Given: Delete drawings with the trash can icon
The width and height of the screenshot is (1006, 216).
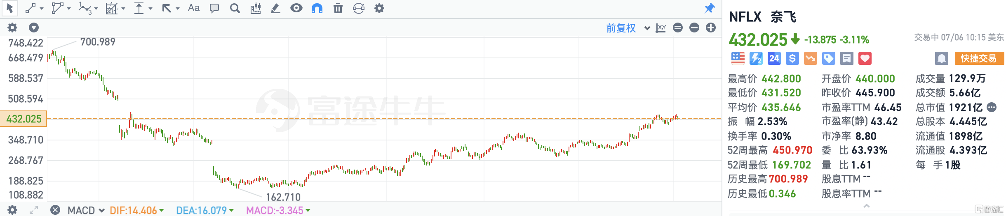Looking at the screenshot, I should 338,8.
